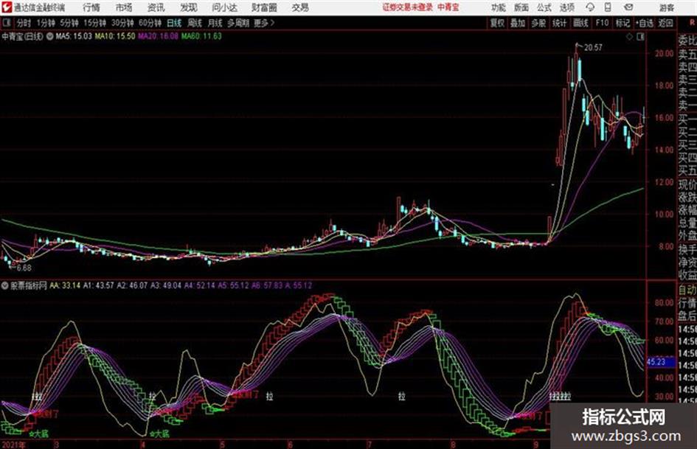Image resolution: width=697 pixels, height=449 pixels.
Task: Open the 选项 menu
Action: (567, 7)
